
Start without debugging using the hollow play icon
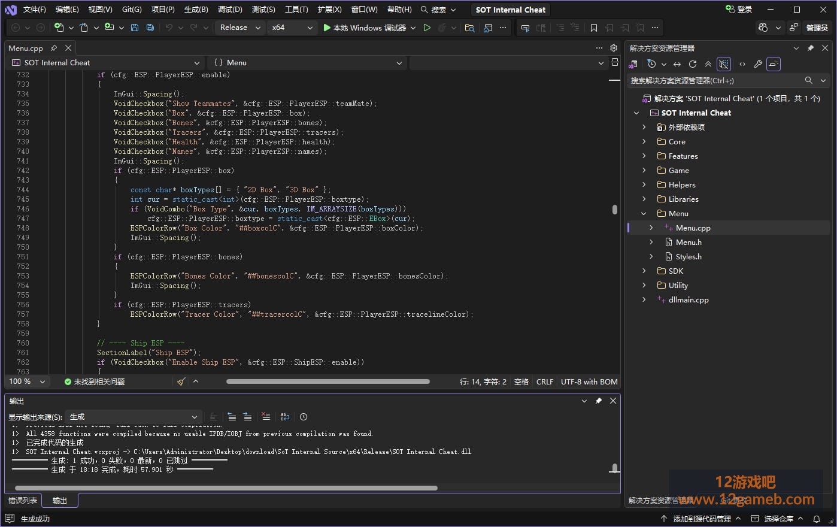(x=427, y=28)
